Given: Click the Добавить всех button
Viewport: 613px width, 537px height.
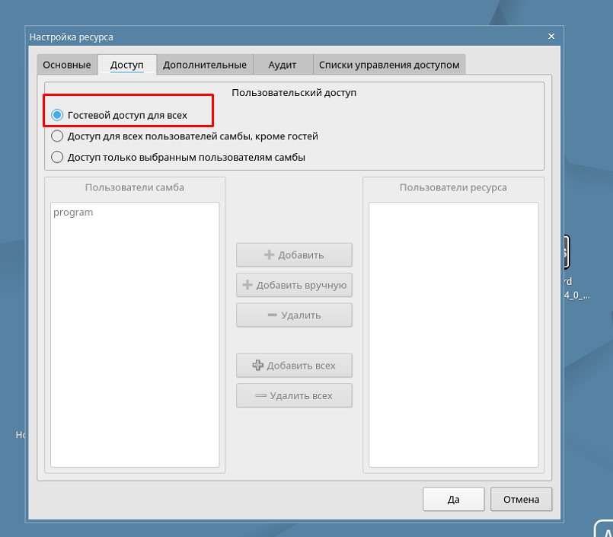Looking at the screenshot, I should click(x=294, y=366).
